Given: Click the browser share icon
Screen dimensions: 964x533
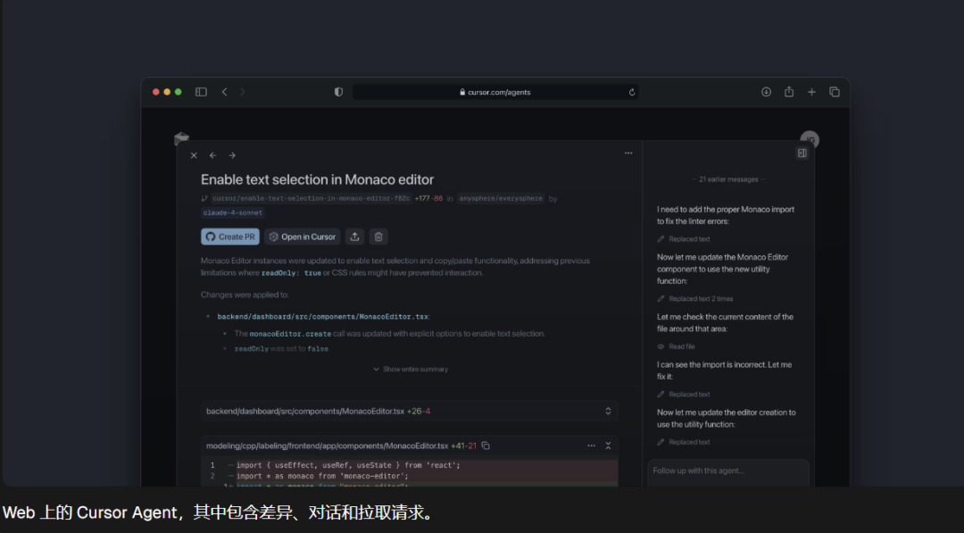Looking at the screenshot, I should pos(789,92).
